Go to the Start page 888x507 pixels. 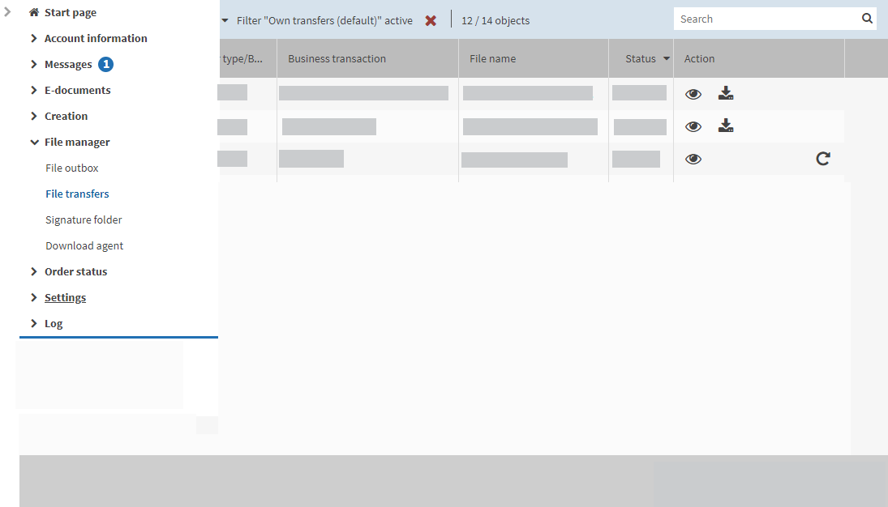(x=70, y=12)
